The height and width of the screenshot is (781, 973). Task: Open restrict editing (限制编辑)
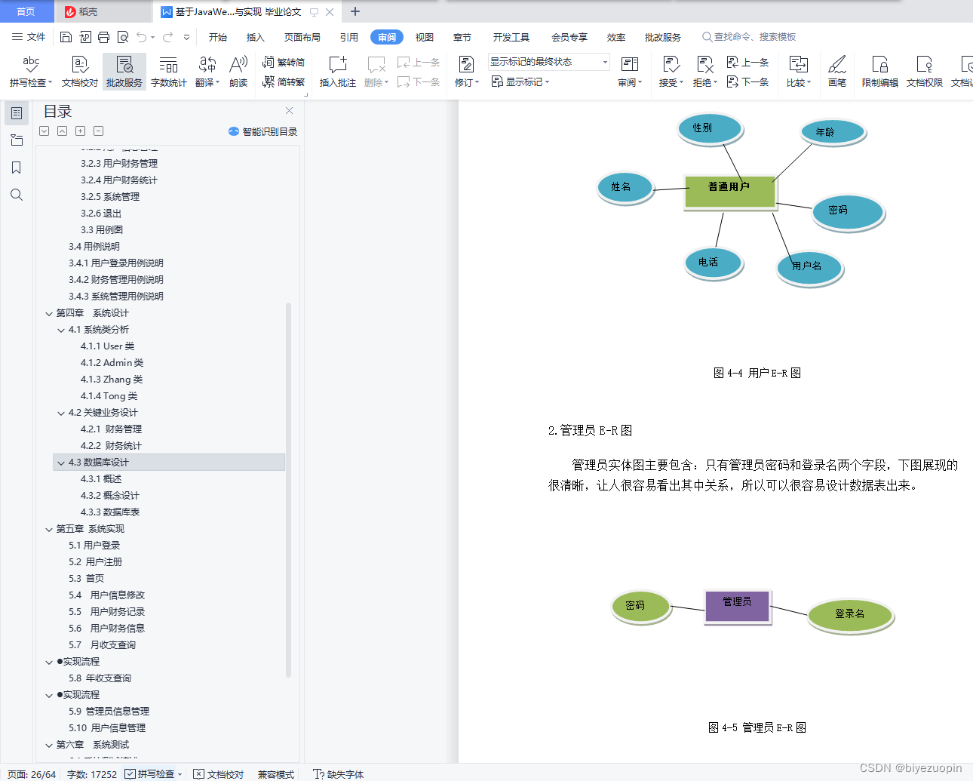pos(880,72)
